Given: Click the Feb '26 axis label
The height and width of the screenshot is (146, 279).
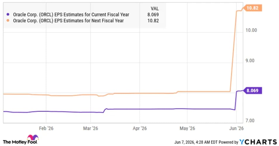Looking at the screenshot, I should pos(46,128).
